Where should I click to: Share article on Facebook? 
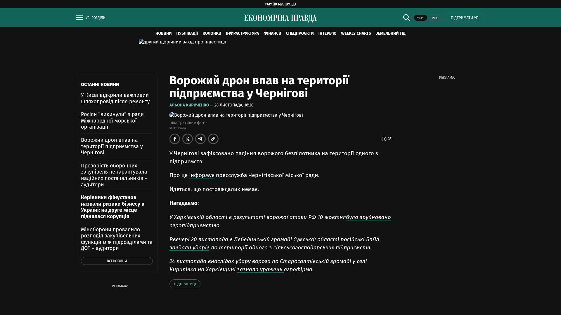tap(175, 139)
